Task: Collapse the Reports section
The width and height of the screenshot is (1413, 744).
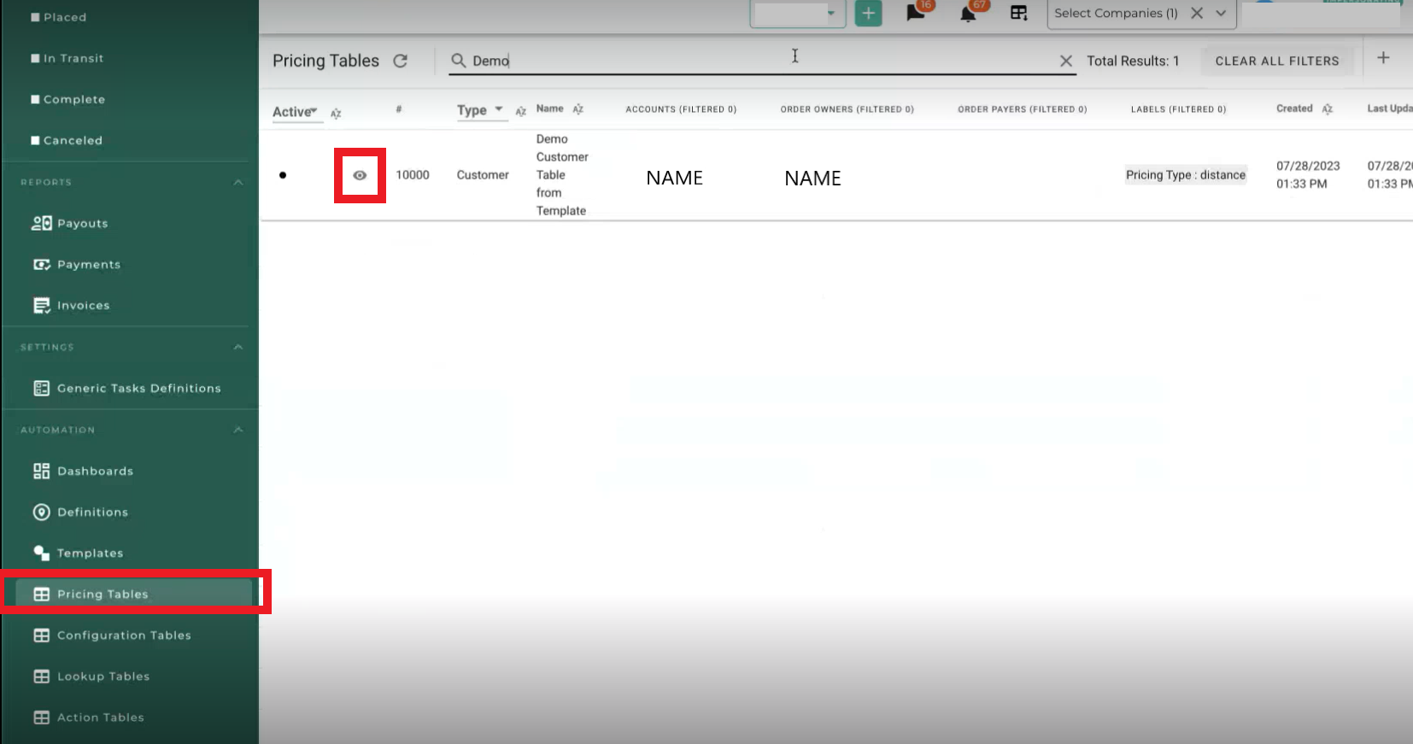Action: pos(238,182)
